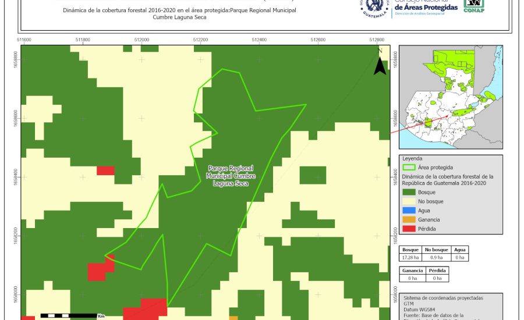Click the Bosque dark green legend swatch
This screenshot has height=320, width=524.
(x=409, y=192)
